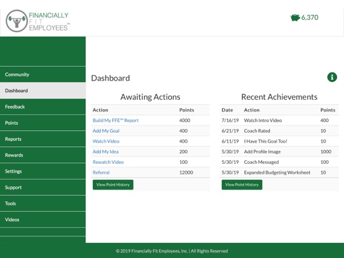Open the Community menu item
This screenshot has height=258, width=344.
[43, 75]
